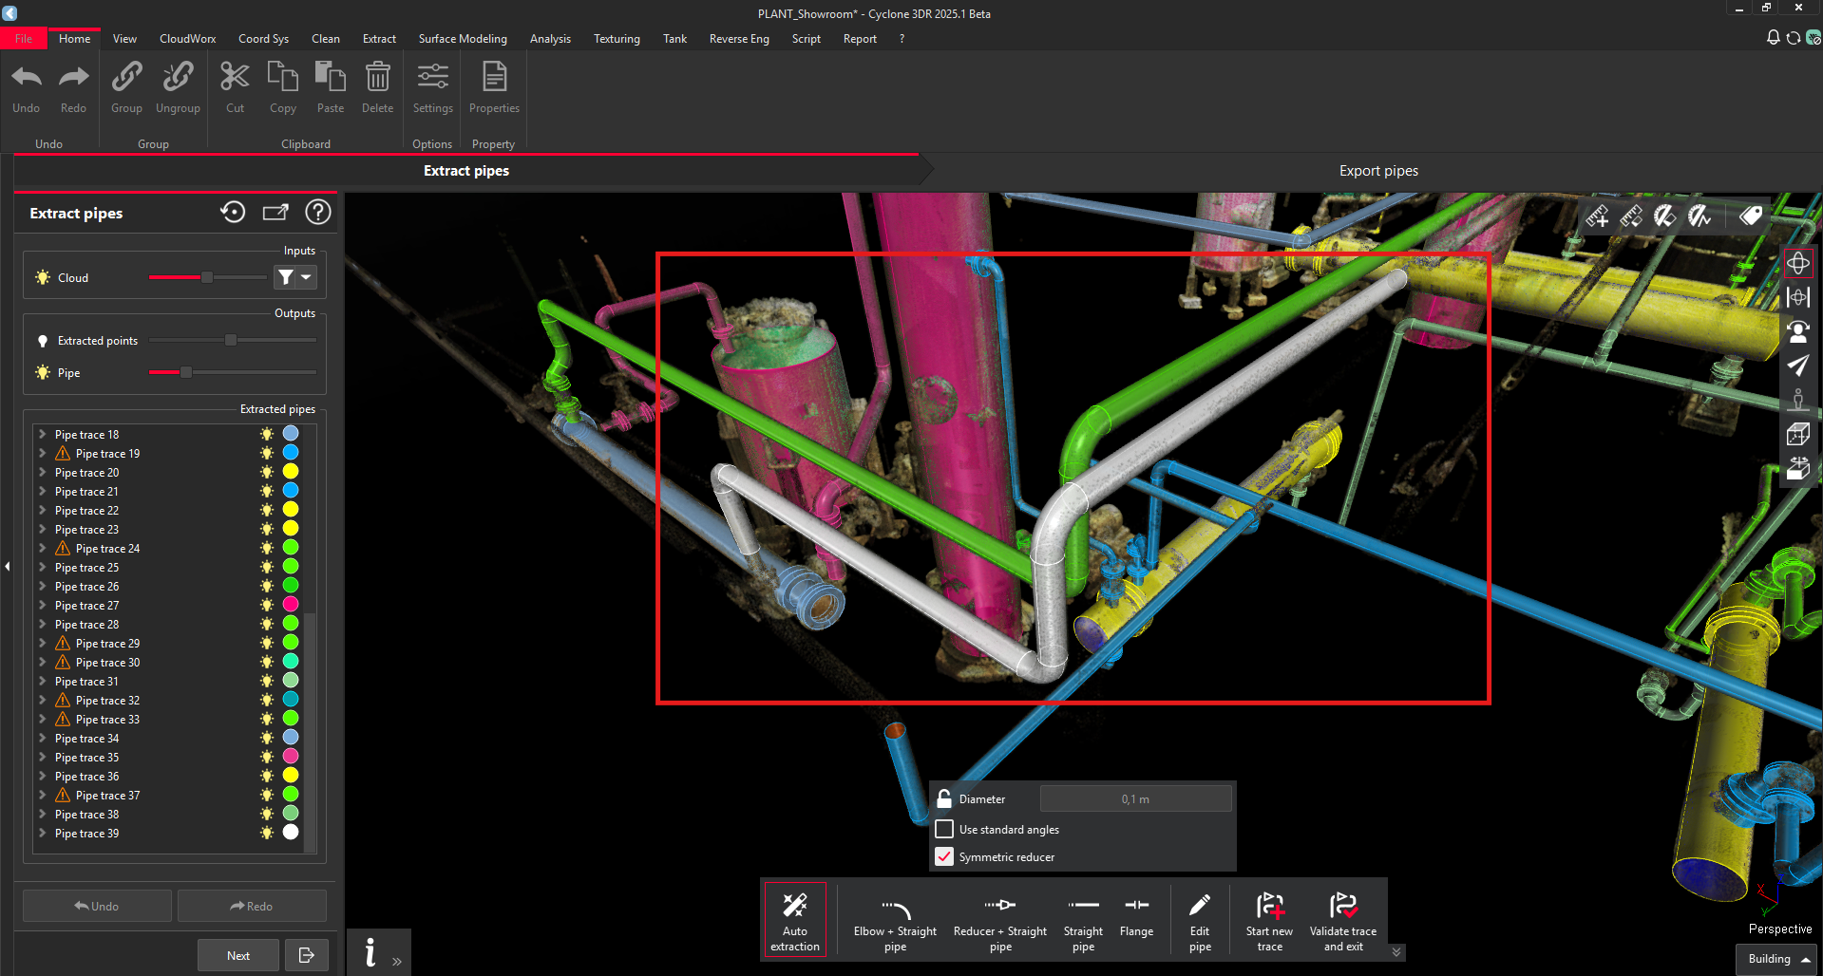Open the Extract pipes help icon
The image size is (1823, 976).
(x=318, y=212)
